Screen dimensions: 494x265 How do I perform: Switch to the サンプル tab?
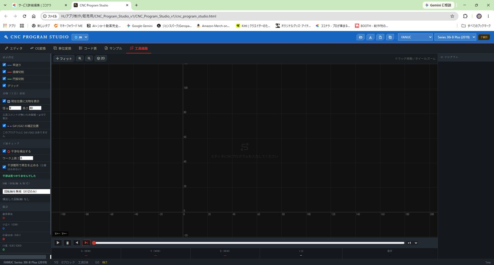pyautogui.click(x=113, y=49)
